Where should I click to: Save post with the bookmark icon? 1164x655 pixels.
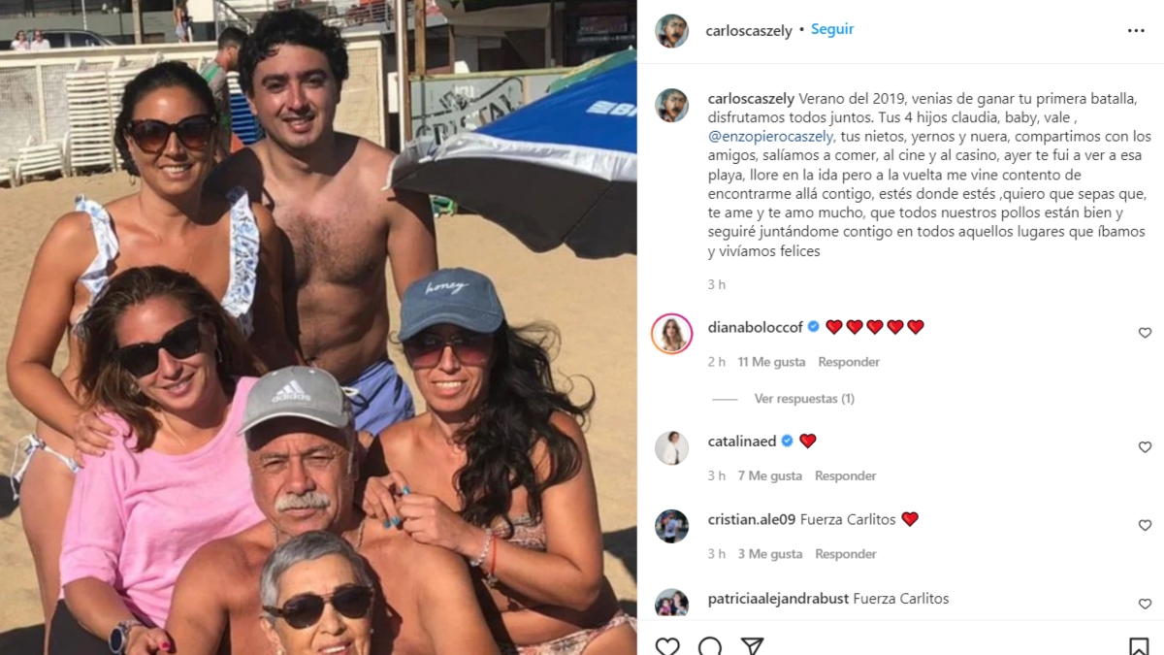[1139, 646]
